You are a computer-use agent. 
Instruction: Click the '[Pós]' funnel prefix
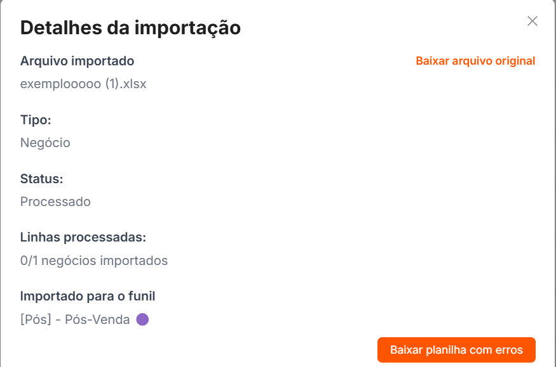pos(36,319)
